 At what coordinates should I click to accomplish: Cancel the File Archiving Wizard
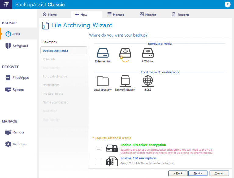click(x=219, y=173)
